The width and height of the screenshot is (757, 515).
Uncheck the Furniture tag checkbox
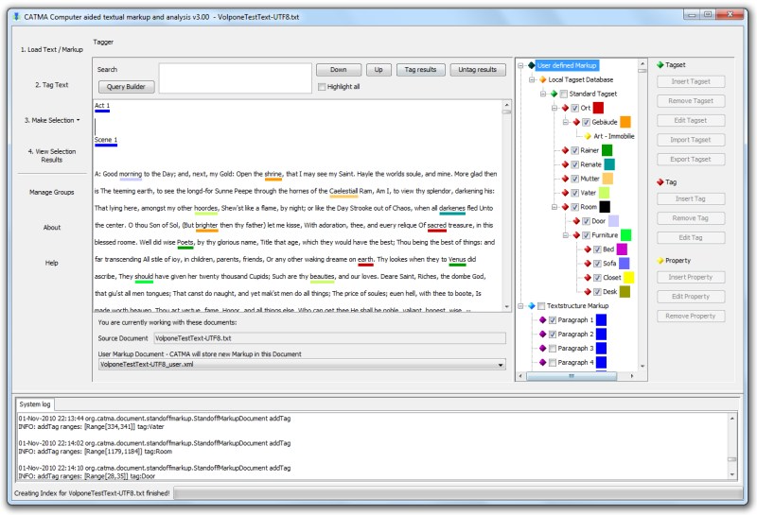point(586,235)
